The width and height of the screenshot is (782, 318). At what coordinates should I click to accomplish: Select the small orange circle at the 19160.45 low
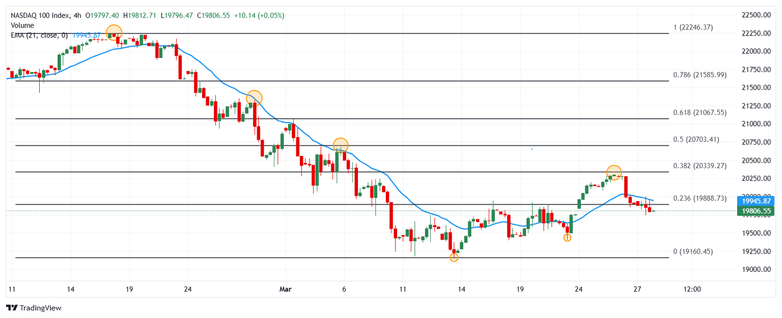(x=454, y=258)
